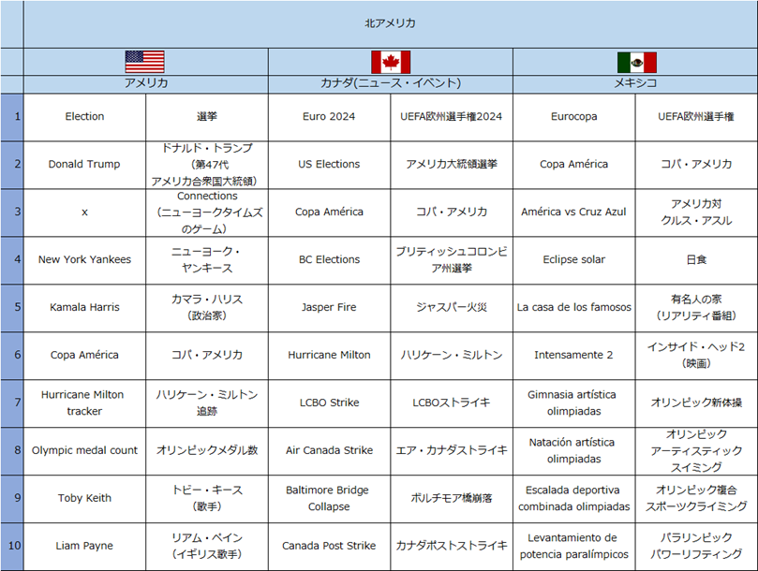This screenshot has width=758, height=571.
Task: Select "Levantamiento de potencia paralímpicos" cell
Action: [573, 546]
